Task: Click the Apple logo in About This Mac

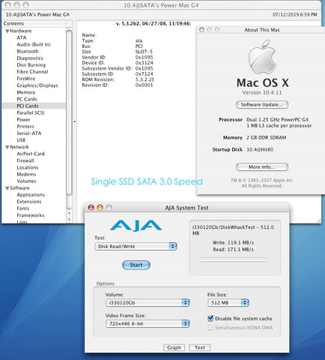Action: point(262,57)
